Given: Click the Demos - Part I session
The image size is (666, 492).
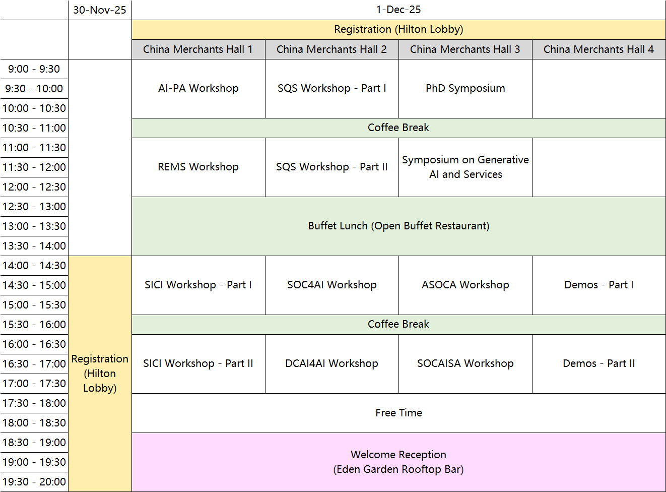Looking at the screenshot, I should coord(598,285).
